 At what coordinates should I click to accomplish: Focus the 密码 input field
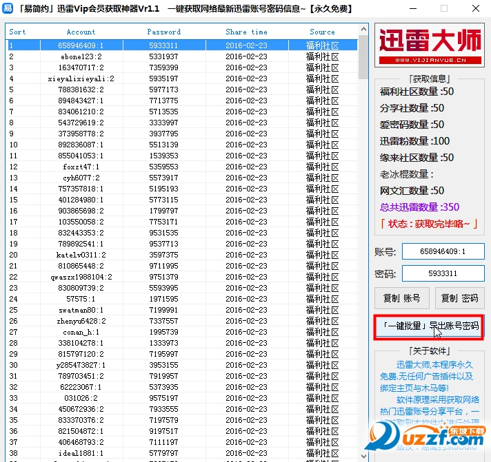coord(443,273)
